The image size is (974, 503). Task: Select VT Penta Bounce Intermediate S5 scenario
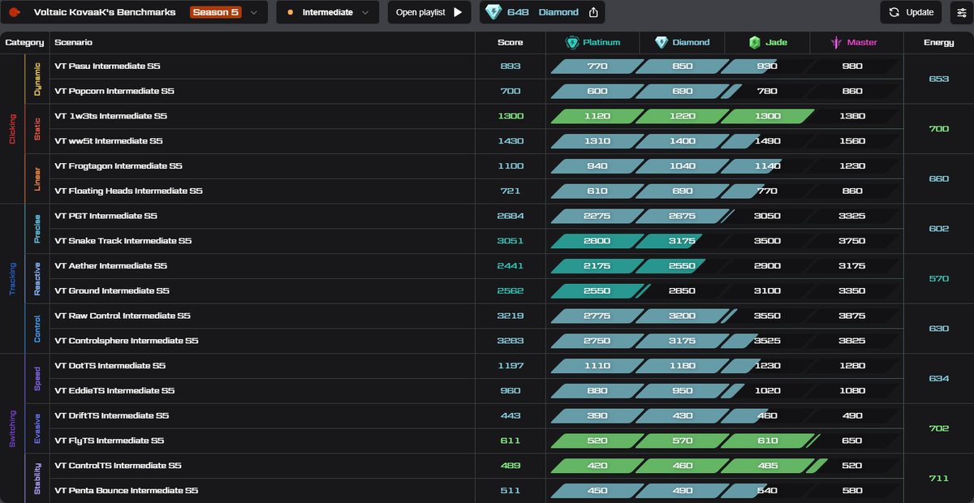(x=127, y=491)
